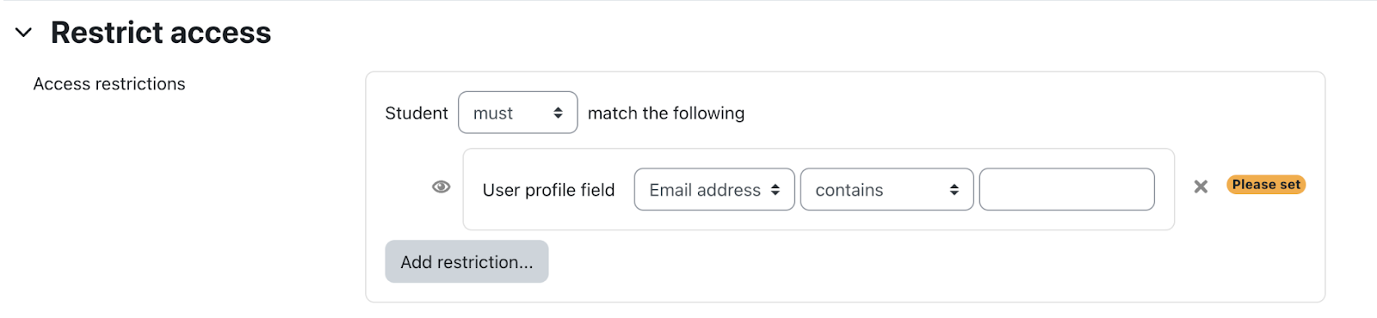Click the arrows on contains selector
Image resolution: width=1377 pixels, height=318 pixels.
tap(954, 190)
